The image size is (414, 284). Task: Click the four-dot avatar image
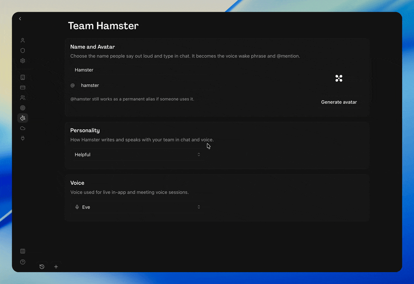point(339,78)
